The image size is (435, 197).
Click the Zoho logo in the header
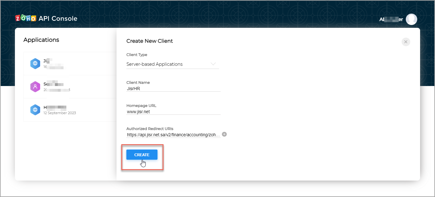pos(26,19)
